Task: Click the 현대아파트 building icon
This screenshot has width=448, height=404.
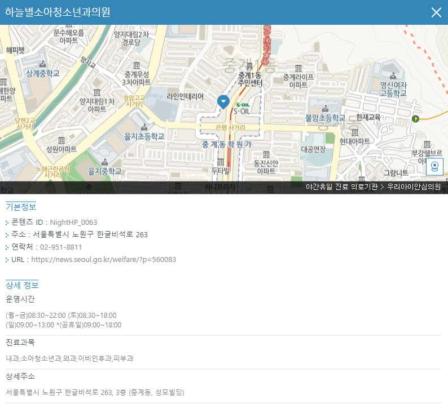Action: coord(355,132)
